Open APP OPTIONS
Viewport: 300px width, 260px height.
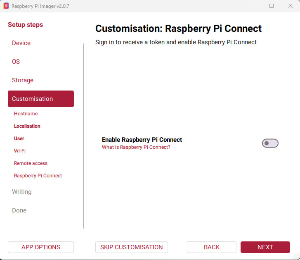coord(41,247)
